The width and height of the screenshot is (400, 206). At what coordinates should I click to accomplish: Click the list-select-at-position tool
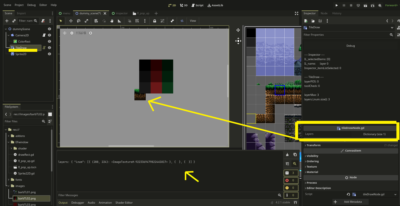tap(96, 21)
